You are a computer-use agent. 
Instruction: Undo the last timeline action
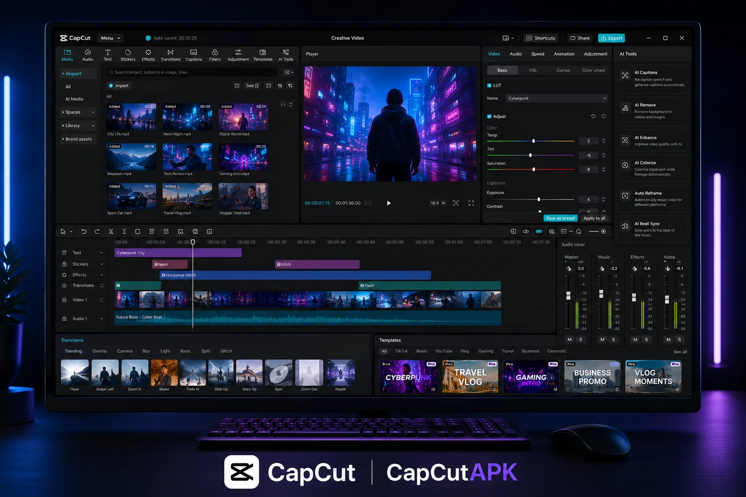tap(84, 232)
